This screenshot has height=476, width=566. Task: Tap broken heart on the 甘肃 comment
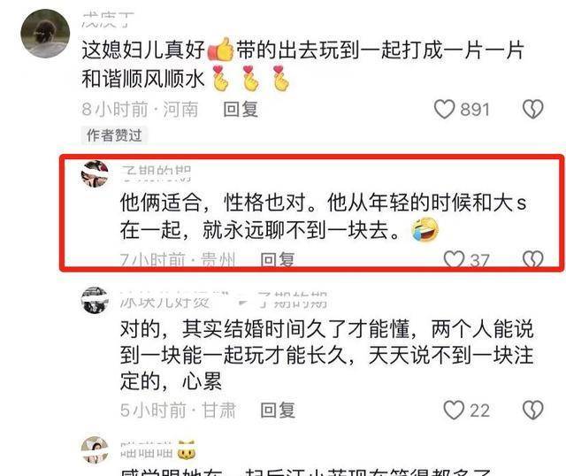(532, 411)
